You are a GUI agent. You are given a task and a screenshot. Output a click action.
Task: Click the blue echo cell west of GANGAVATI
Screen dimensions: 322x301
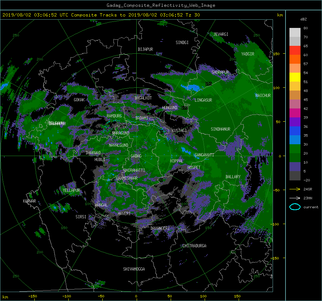point(185,150)
